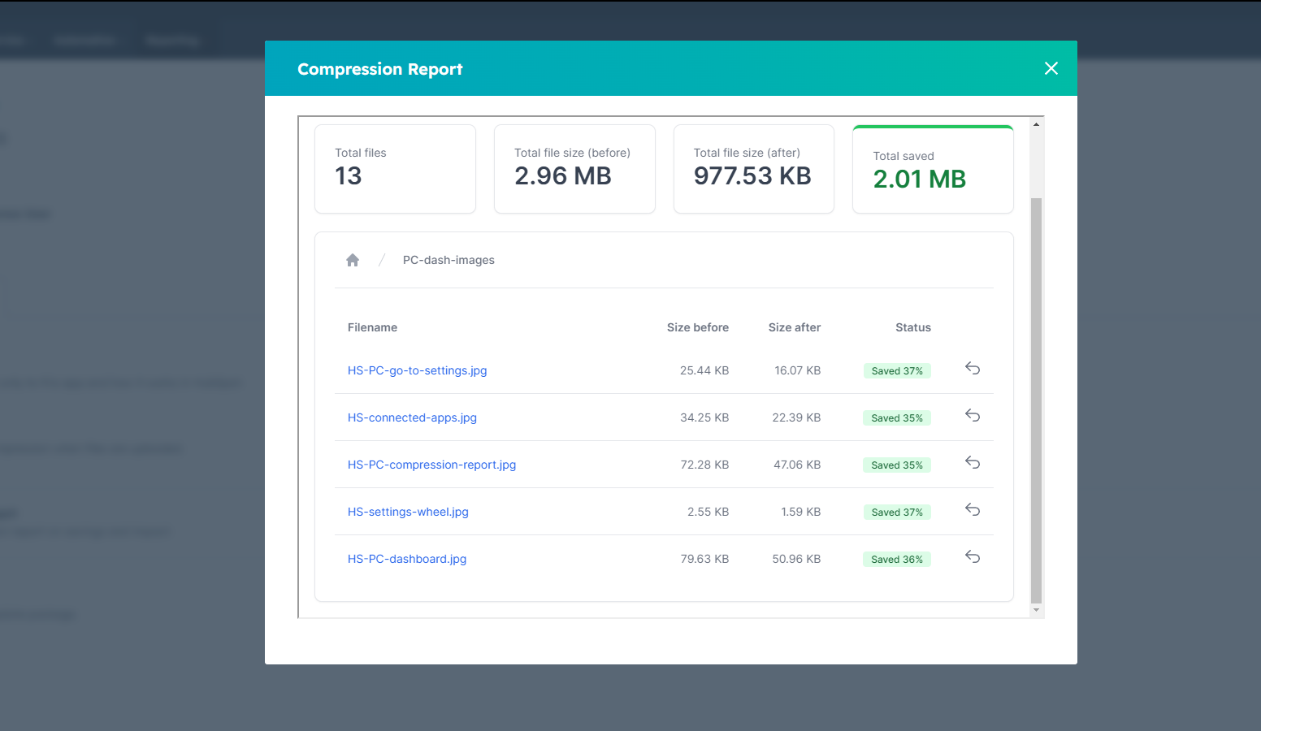Select the home icon in the breadcrumb

[x=353, y=259]
